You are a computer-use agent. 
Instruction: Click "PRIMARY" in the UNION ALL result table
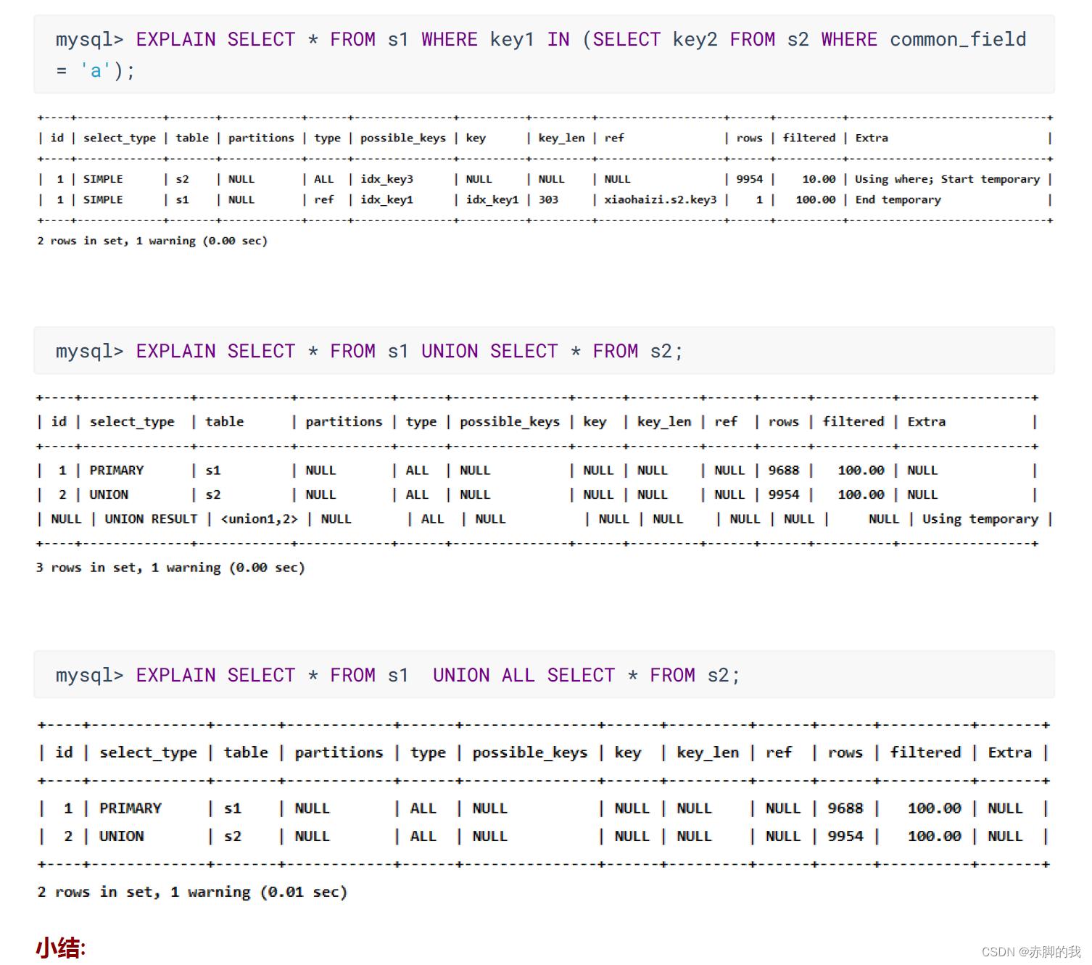pyautogui.click(x=131, y=808)
